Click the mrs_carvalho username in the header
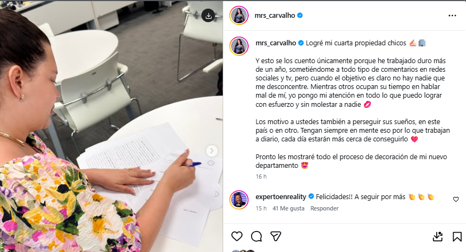Viewport: 466px width, 252px height. pos(275,16)
